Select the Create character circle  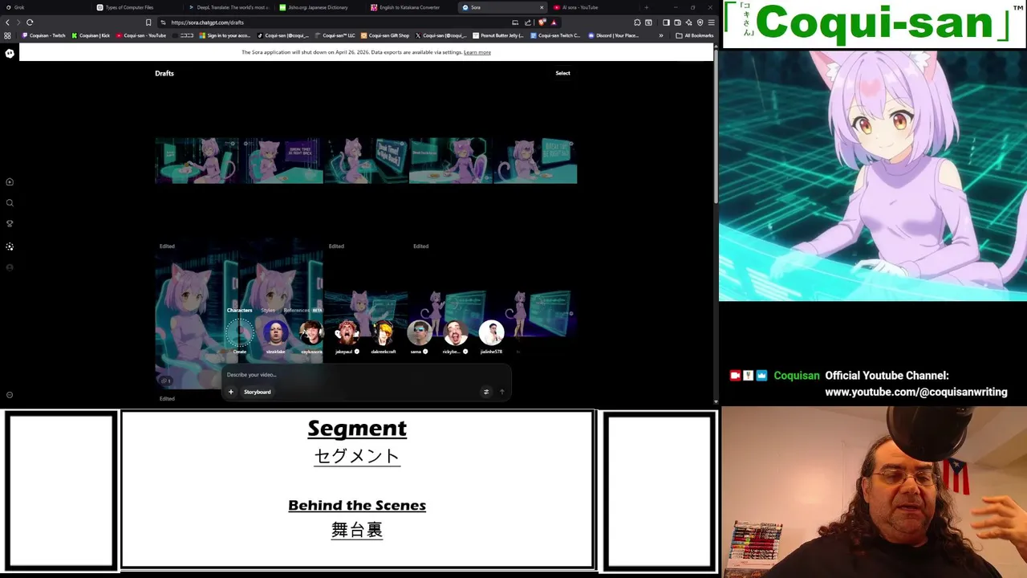tap(239, 332)
